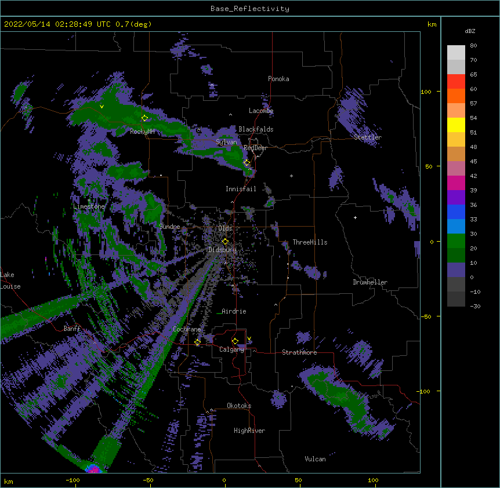Viewport: 500px width, 488px height.
Task: Click the Airdrie city label
Action: 234,311
